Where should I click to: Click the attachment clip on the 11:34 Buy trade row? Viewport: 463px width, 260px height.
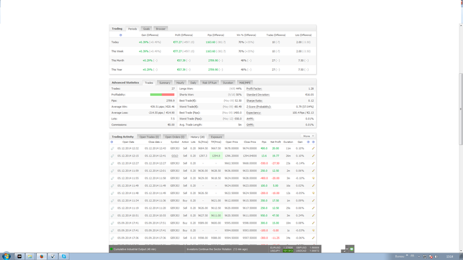pos(112,201)
